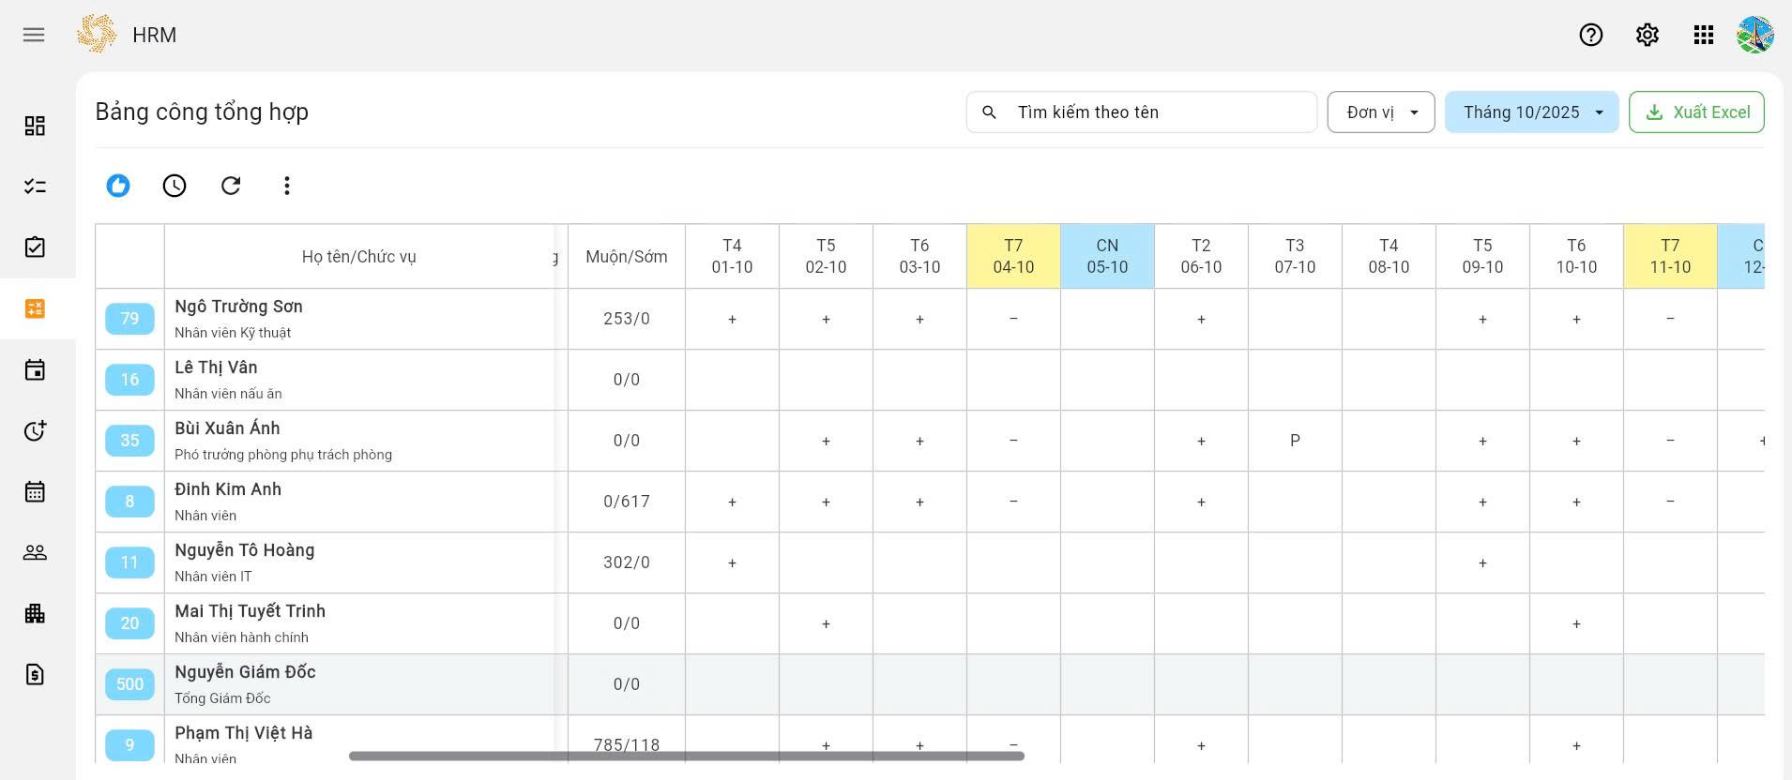
Task: Refresh the timesheet table
Action: (231, 186)
